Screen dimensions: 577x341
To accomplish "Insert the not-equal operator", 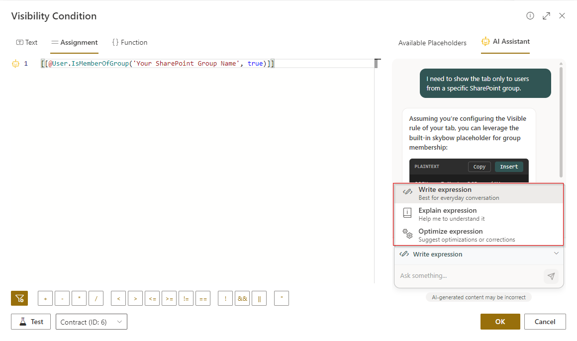I will pos(186,298).
